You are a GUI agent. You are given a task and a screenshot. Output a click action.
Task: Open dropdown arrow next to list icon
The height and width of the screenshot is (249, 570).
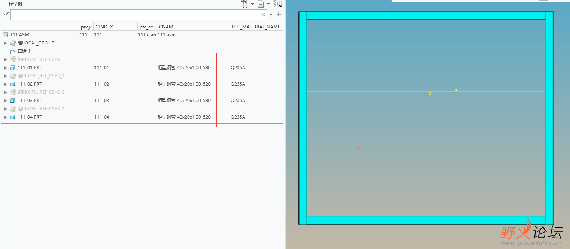268,4
